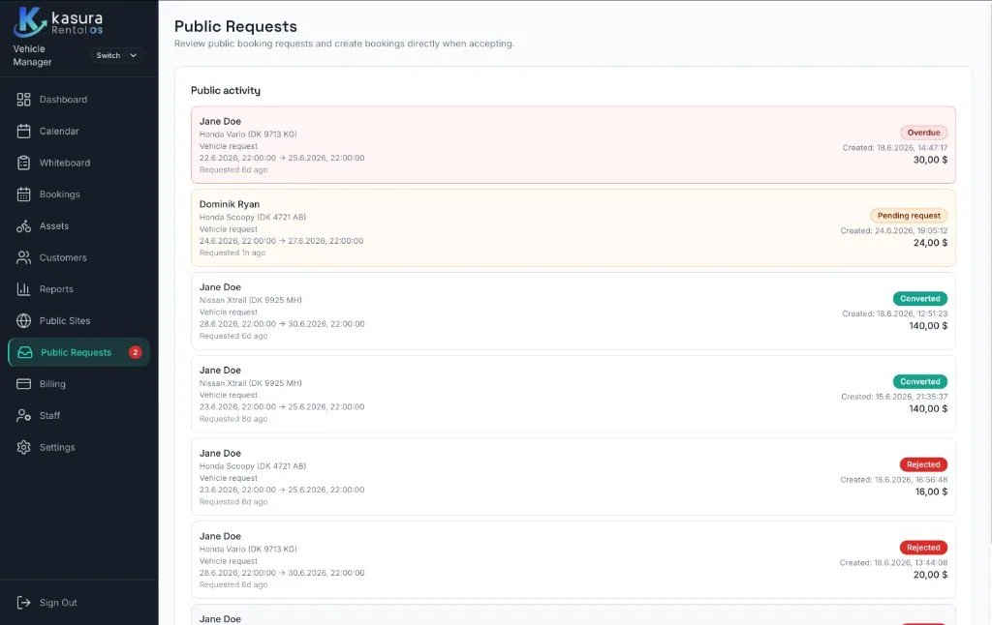Click the Dashboard grid icon
The width and height of the screenshot is (992, 625).
23,100
